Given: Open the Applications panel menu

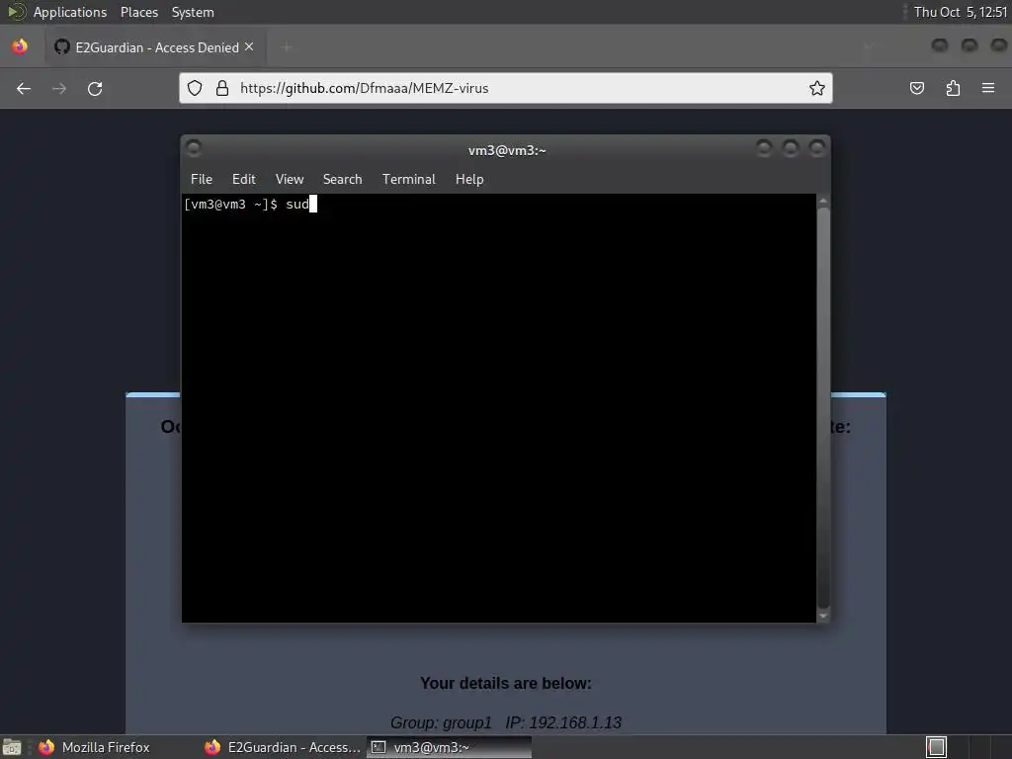Looking at the screenshot, I should pos(70,12).
